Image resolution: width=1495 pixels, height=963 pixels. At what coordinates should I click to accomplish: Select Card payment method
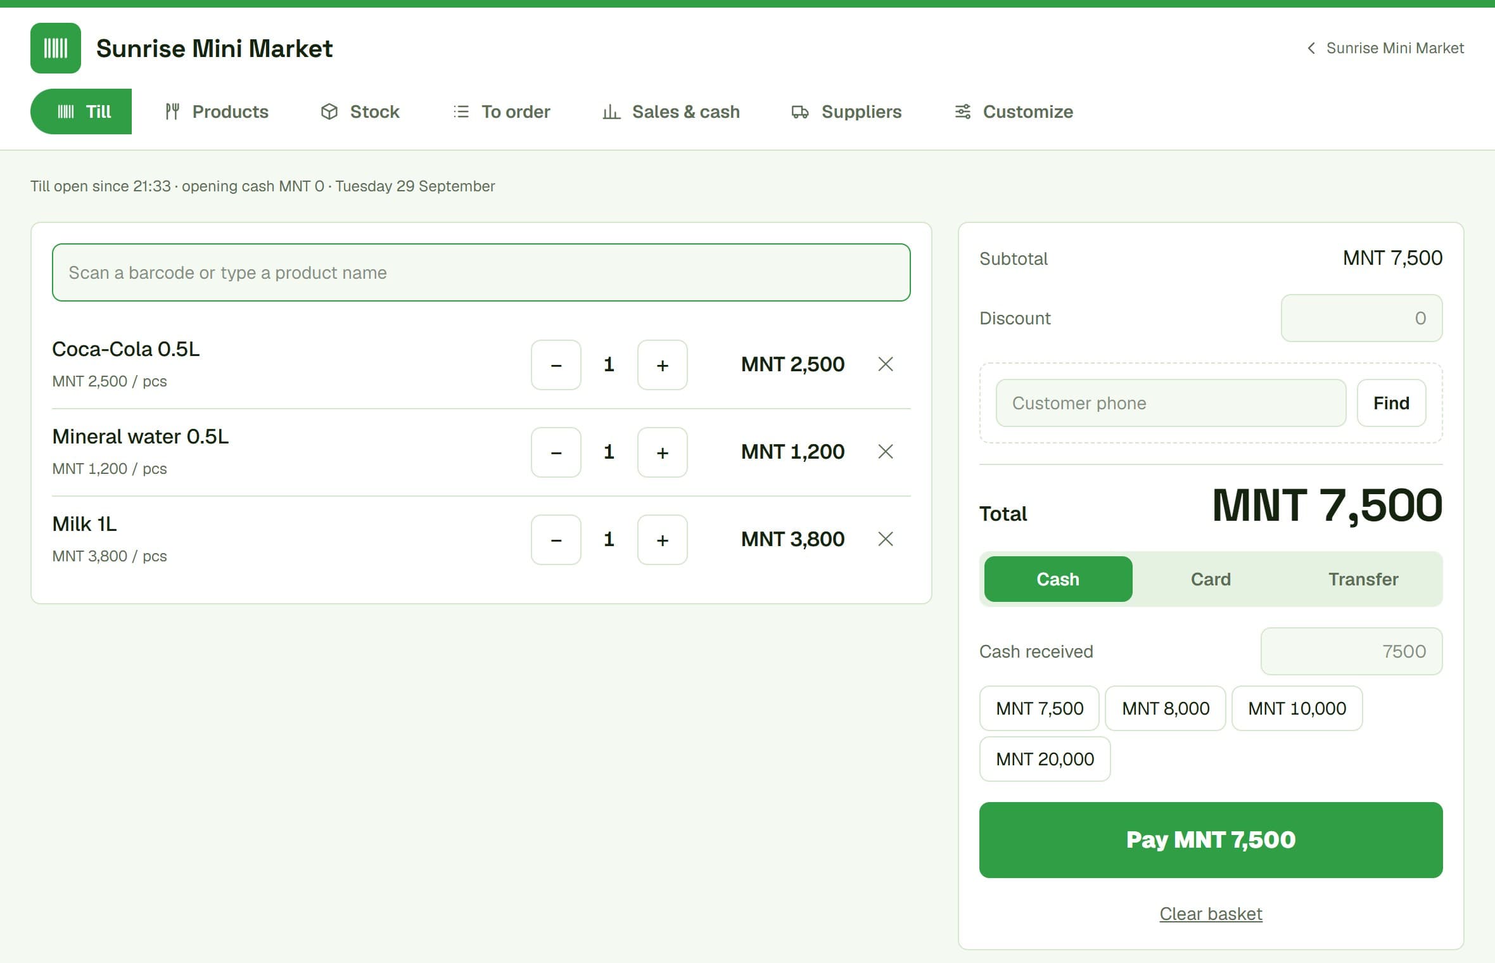[x=1211, y=579]
